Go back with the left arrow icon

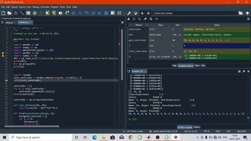pos(142,13)
